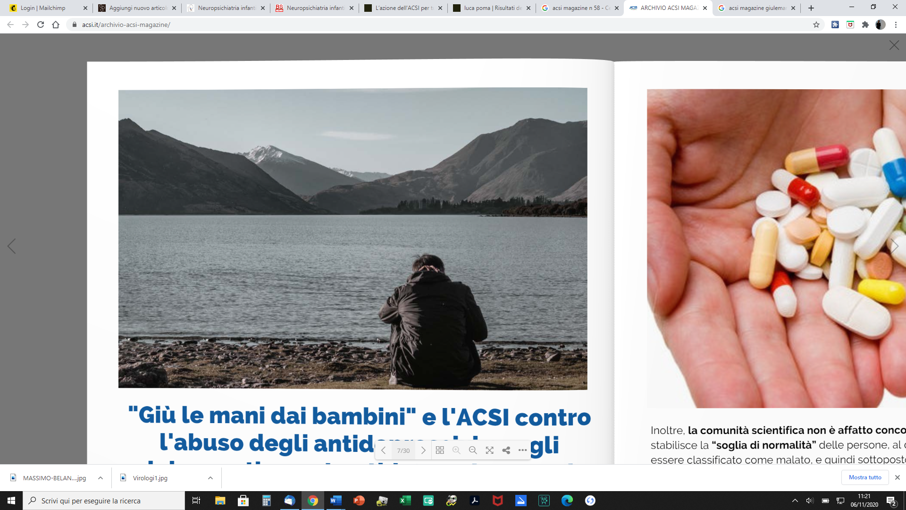Switch to the luca poma Risultati tab
The height and width of the screenshot is (510, 906).
(x=493, y=8)
